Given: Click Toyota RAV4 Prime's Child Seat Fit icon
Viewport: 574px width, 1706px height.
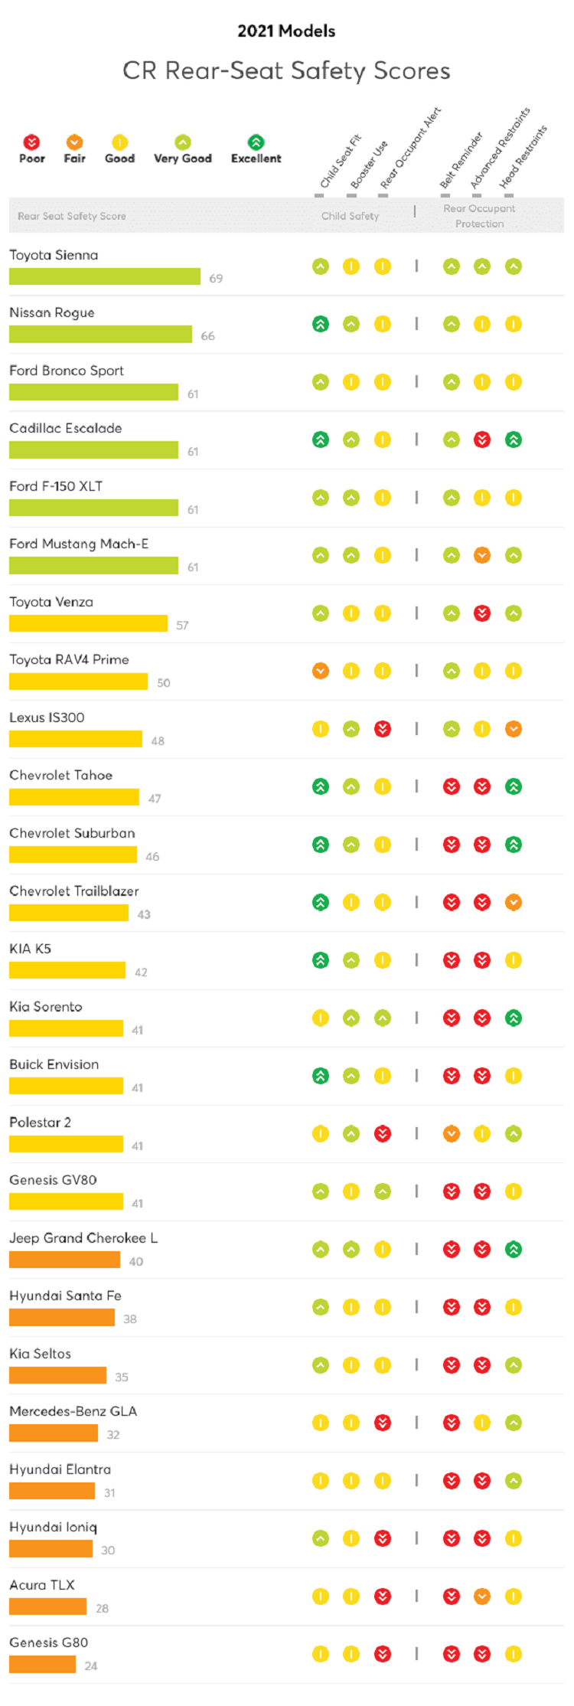Looking at the screenshot, I should coord(321,671).
